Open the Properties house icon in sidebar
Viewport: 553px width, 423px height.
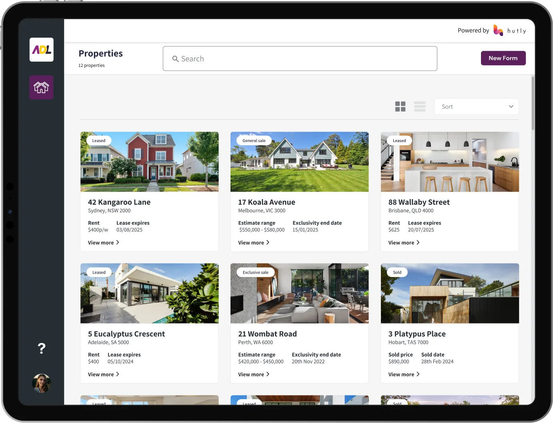(41, 87)
